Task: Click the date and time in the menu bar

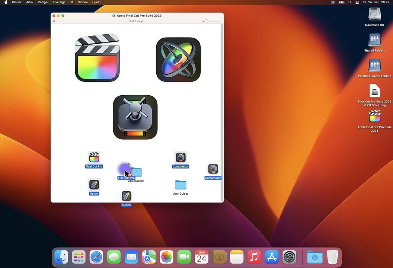Action: tap(376, 2)
